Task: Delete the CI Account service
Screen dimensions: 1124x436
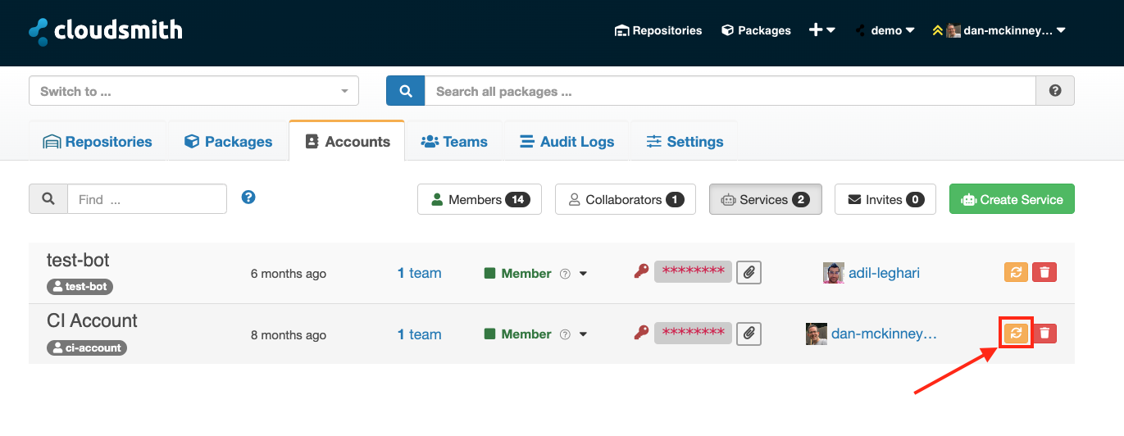Action: 1044,333
